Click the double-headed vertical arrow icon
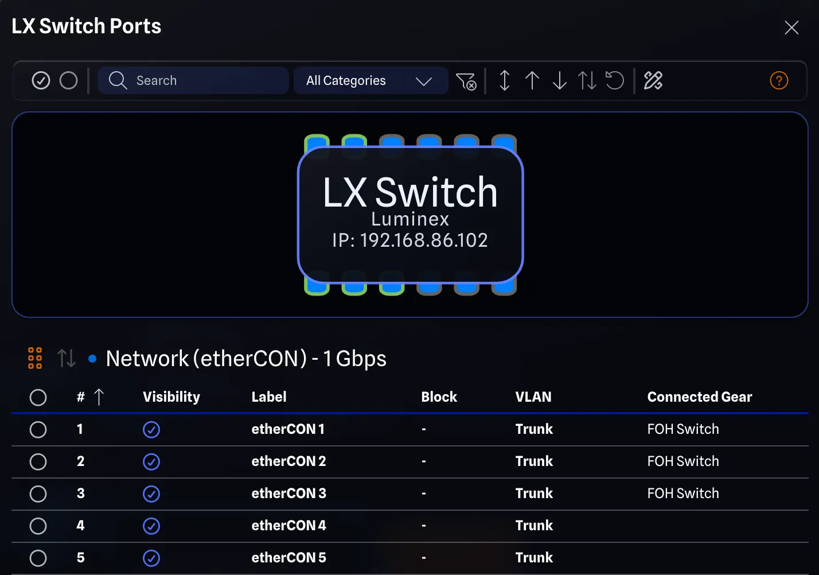819x575 pixels. (505, 80)
